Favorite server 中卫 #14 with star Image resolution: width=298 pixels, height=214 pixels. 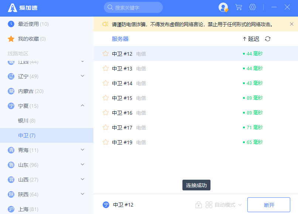coord(106,83)
